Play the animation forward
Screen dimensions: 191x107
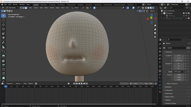pyautogui.click(x=82, y=83)
